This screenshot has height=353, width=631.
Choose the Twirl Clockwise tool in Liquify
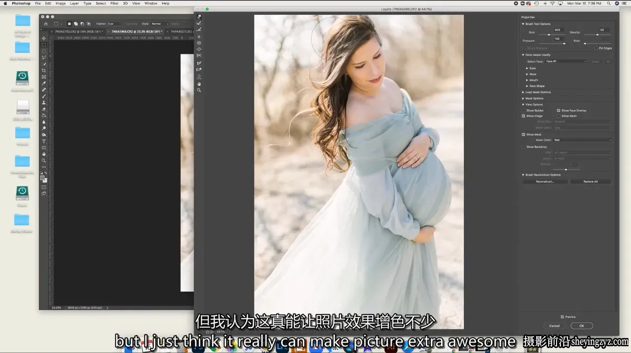tap(199, 36)
